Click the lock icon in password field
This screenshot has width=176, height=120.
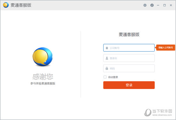pyautogui.click(x=107, y=68)
